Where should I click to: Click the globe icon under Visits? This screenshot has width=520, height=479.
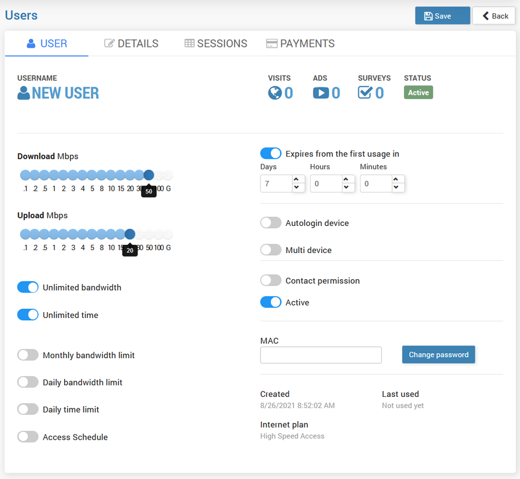(x=274, y=92)
